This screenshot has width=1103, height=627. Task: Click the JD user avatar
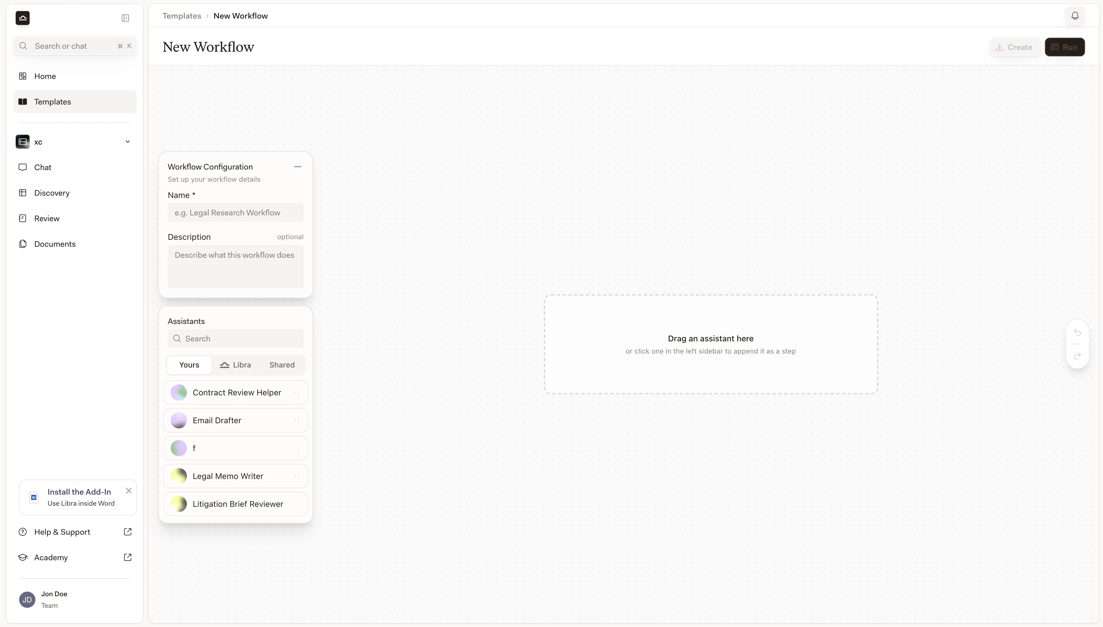(x=27, y=599)
